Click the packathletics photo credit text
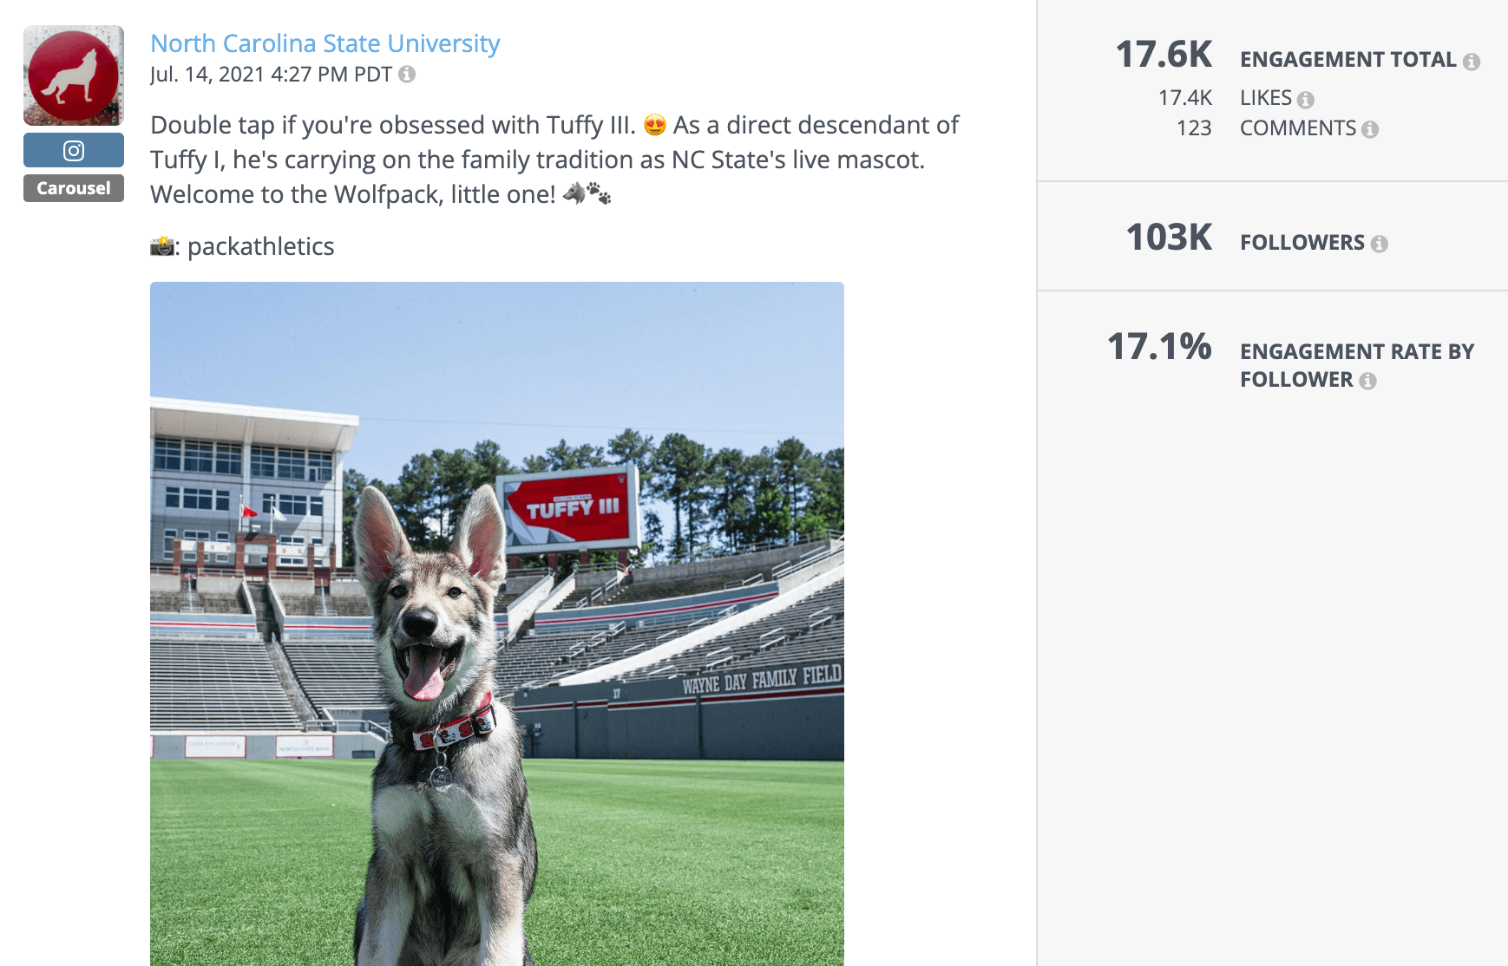 coord(260,246)
